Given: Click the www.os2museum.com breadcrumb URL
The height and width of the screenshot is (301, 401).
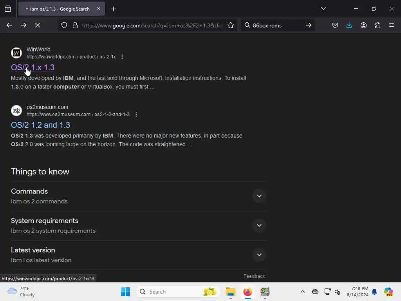Looking at the screenshot, I should point(78,114).
